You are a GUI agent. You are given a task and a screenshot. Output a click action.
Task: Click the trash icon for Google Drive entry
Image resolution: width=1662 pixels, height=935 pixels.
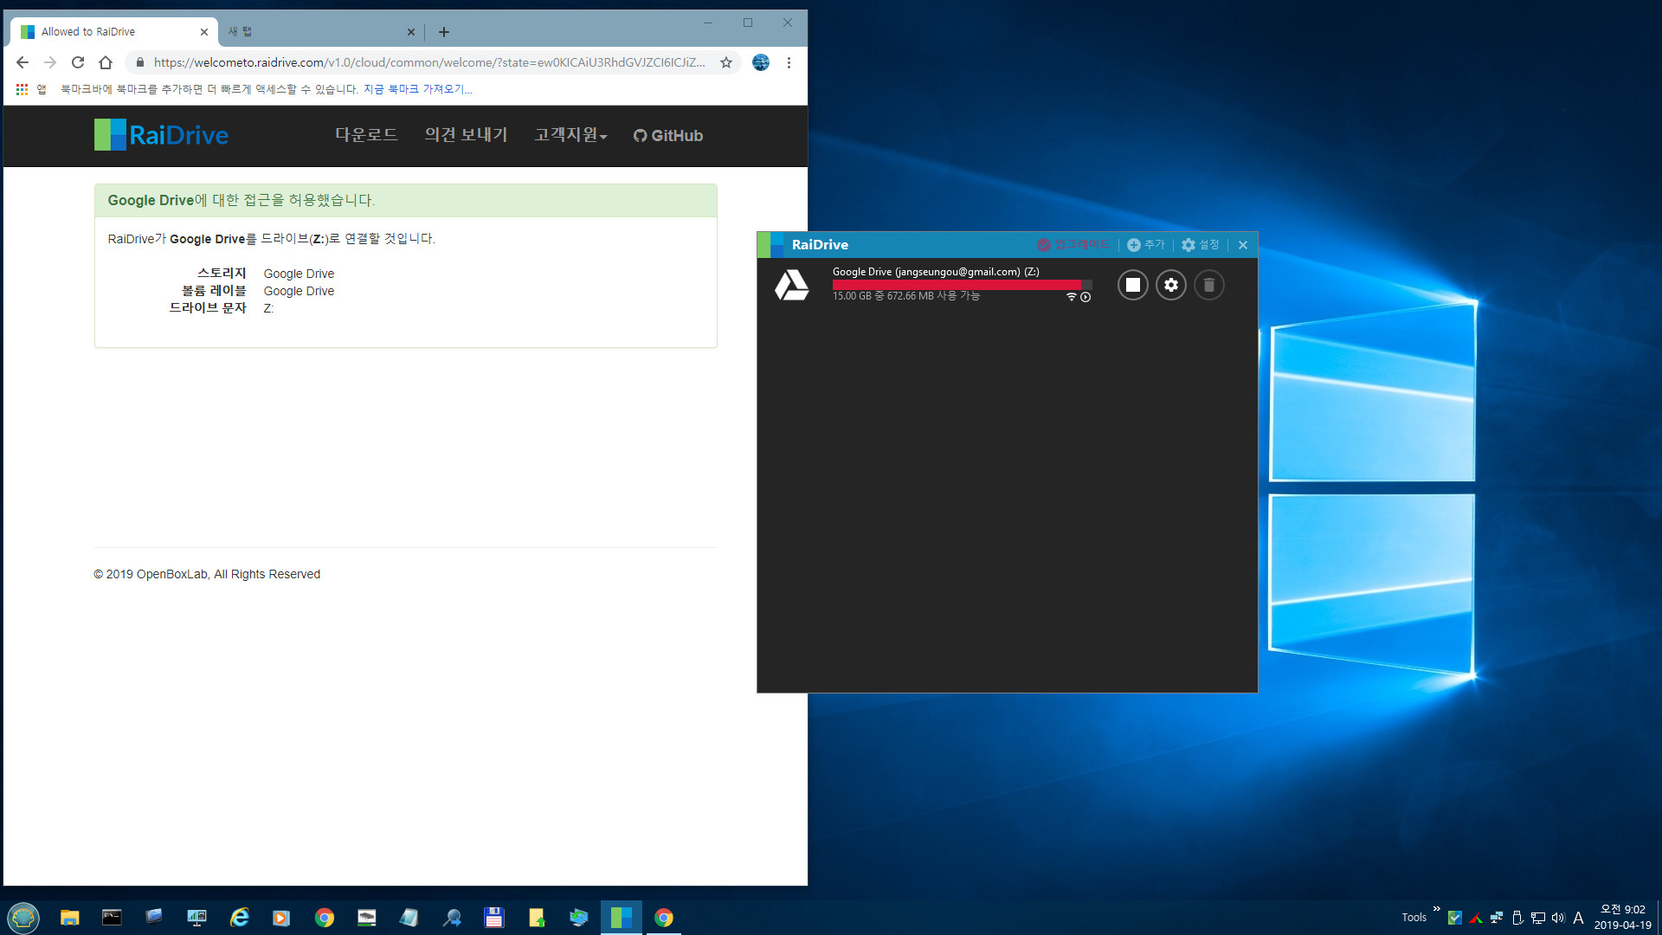pyautogui.click(x=1208, y=285)
